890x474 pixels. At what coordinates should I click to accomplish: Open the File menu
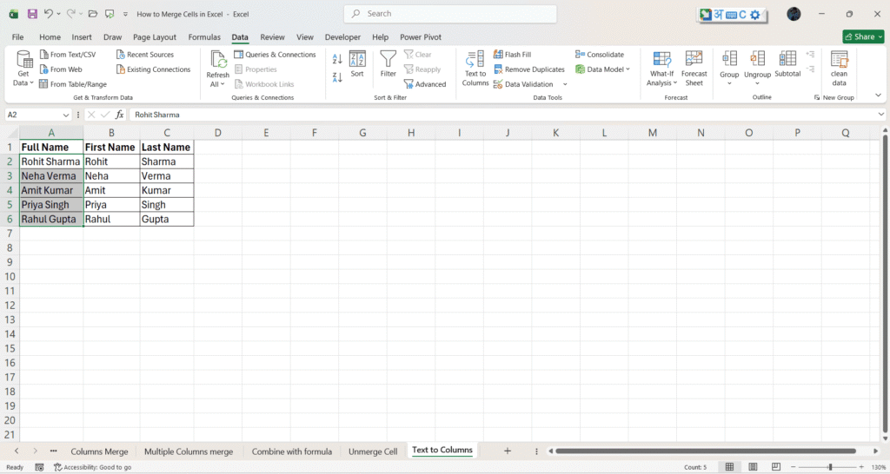point(18,36)
